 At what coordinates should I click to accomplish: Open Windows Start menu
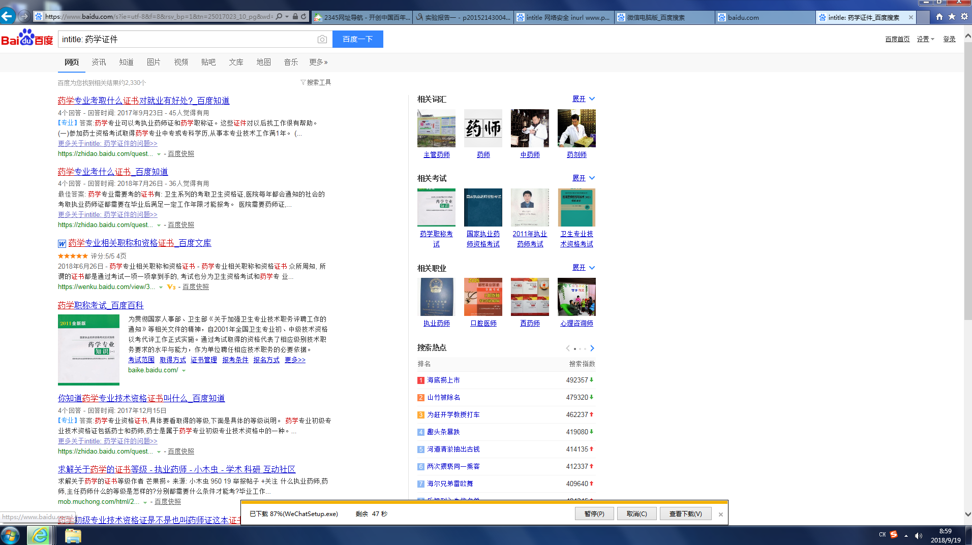(x=10, y=535)
